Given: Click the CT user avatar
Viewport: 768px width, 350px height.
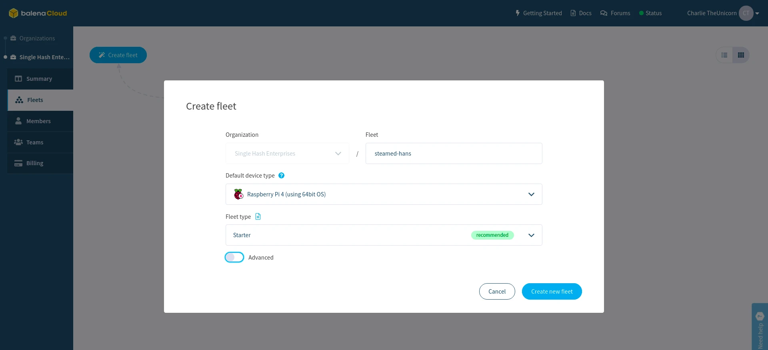Looking at the screenshot, I should (746, 13).
